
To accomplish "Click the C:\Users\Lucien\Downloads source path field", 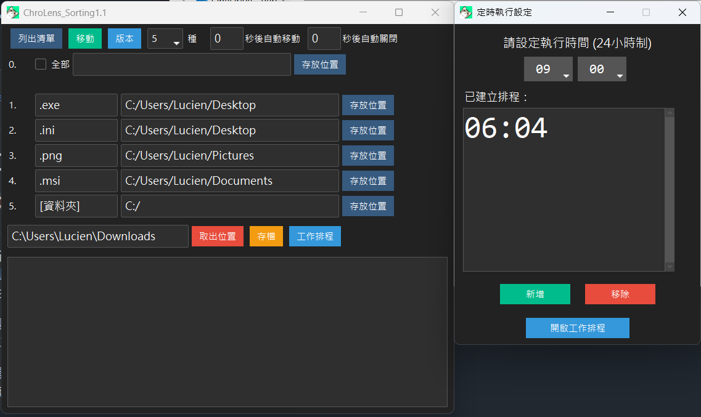I will [98, 236].
